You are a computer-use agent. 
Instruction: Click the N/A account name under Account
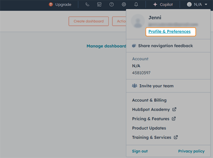click(136, 66)
